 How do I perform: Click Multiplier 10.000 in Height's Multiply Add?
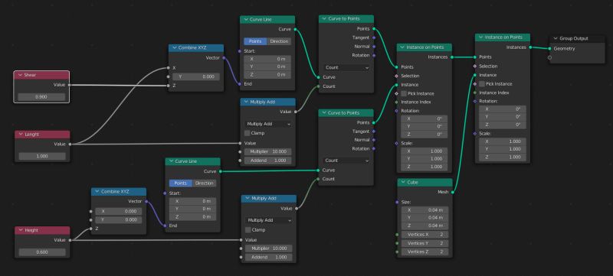(x=269, y=248)
